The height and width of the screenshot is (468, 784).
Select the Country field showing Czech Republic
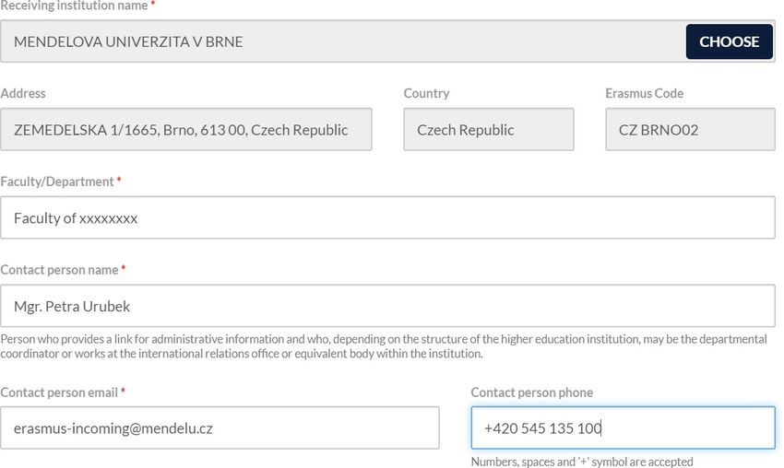(x=489, y=129)
